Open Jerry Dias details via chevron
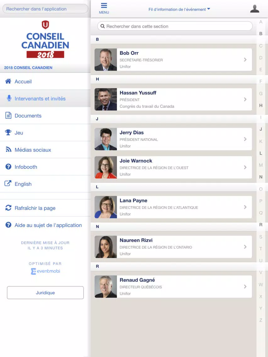The width and height of the screenshot is (268, 357). click(x=245, y=139)
